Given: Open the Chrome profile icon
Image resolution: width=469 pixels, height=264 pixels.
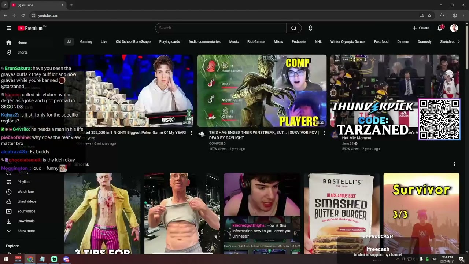Looking at the screenshot, I should [455, 15].
